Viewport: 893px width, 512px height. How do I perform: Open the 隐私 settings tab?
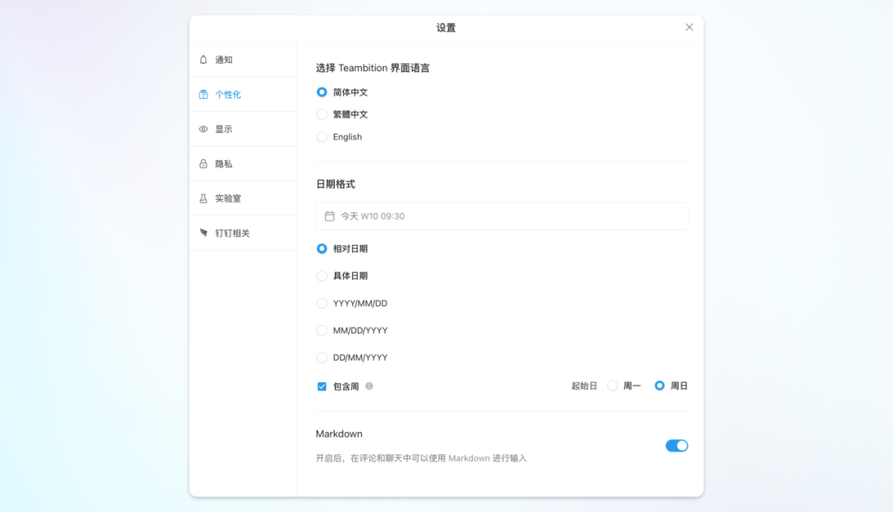(x=224, y=164)
